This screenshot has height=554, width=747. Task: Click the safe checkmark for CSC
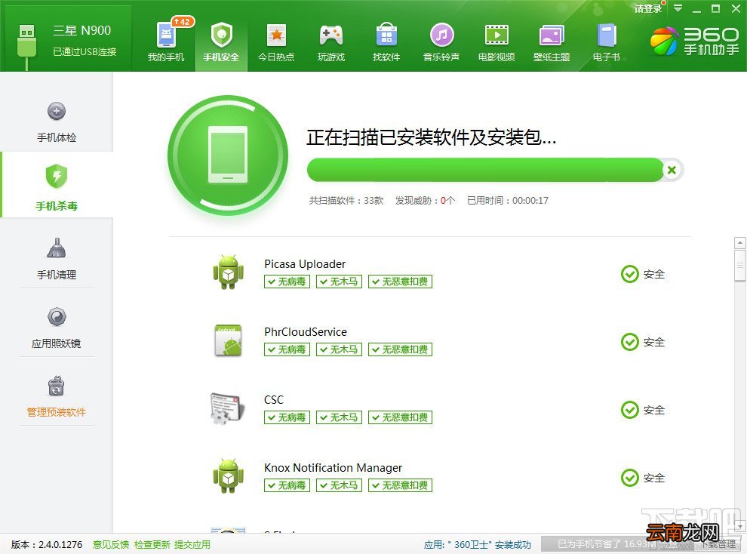click(x=630, y=410)
